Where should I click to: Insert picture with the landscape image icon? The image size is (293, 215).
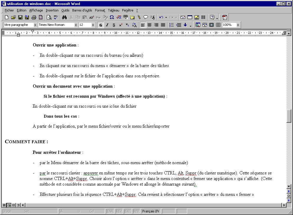(x=197, y=18)
